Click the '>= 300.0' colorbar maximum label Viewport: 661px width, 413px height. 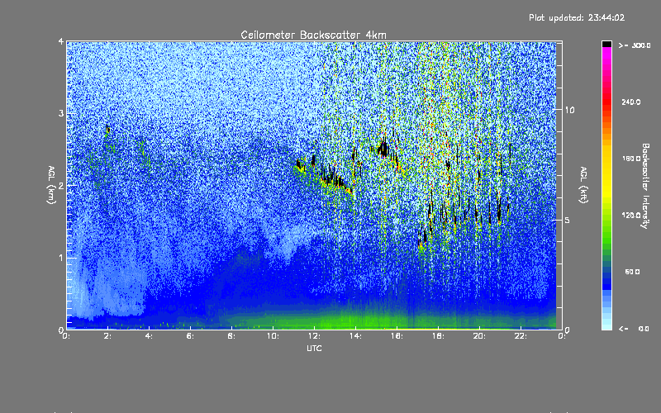point(635,45)
